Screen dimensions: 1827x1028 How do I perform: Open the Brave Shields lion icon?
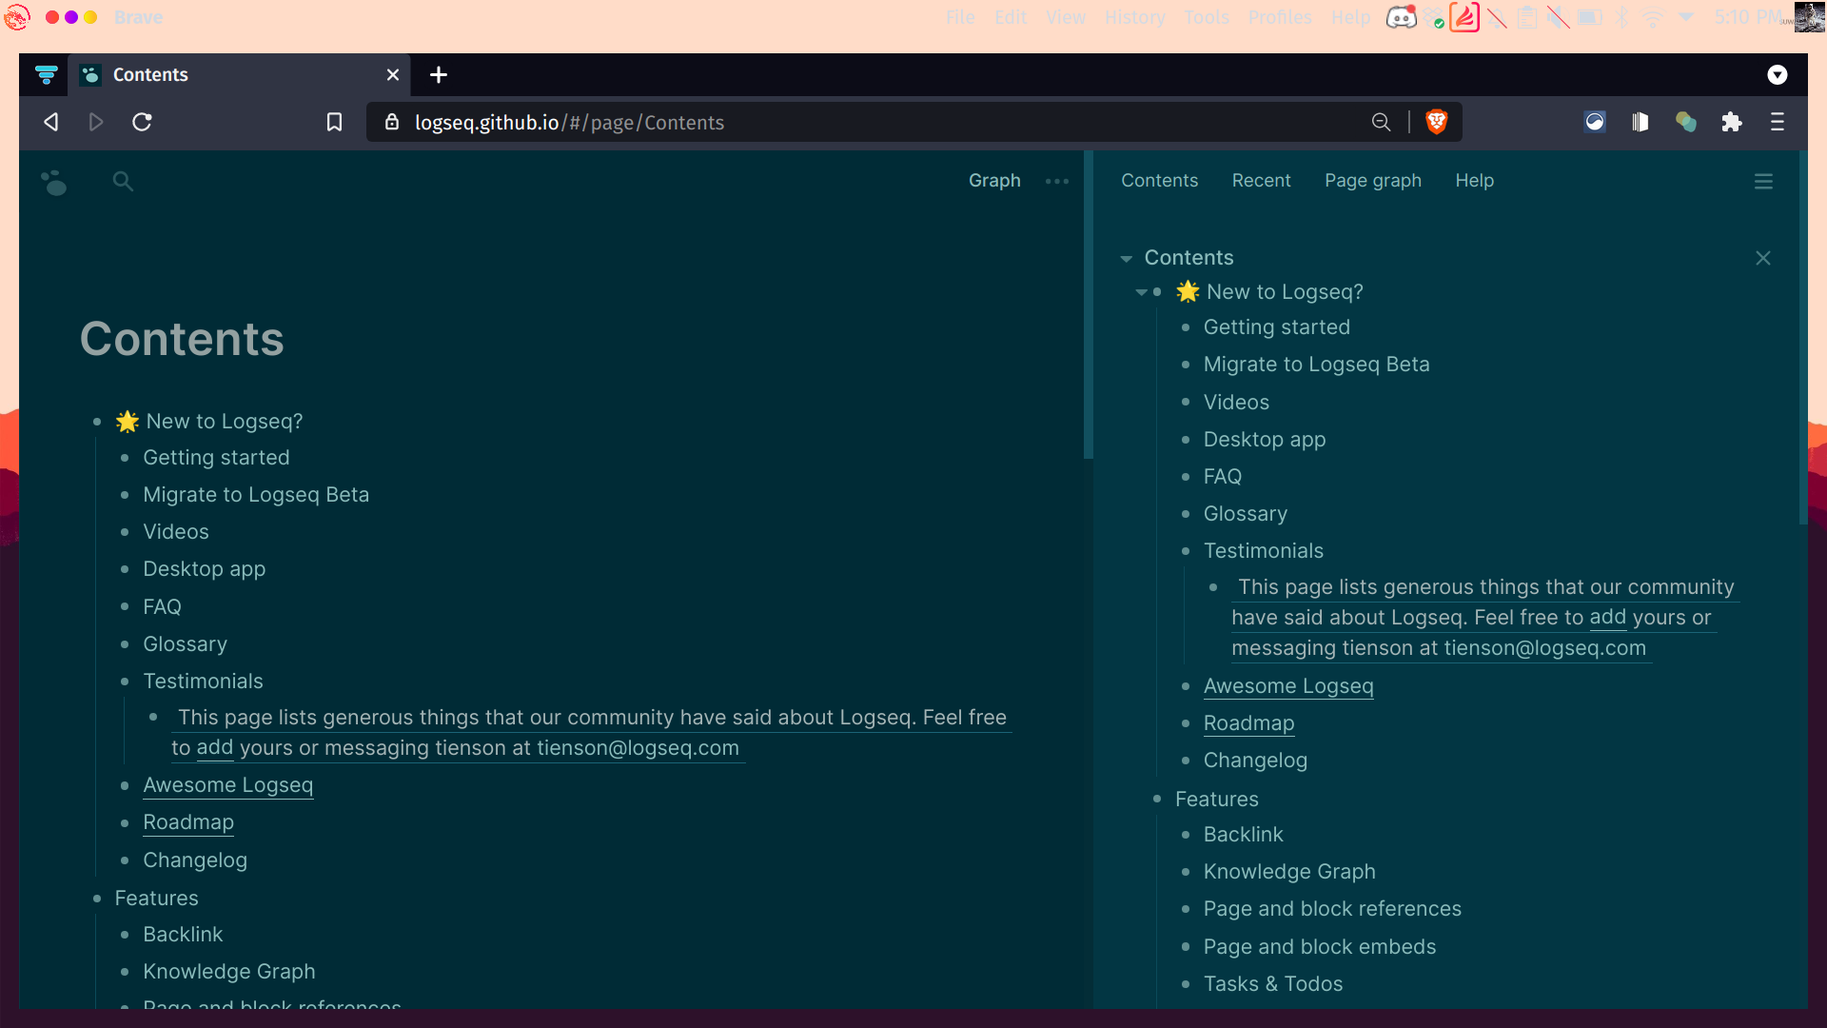[1437, 122]
